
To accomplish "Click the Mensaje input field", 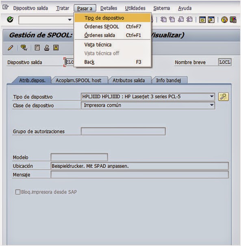I will click(x=139, y=174).
